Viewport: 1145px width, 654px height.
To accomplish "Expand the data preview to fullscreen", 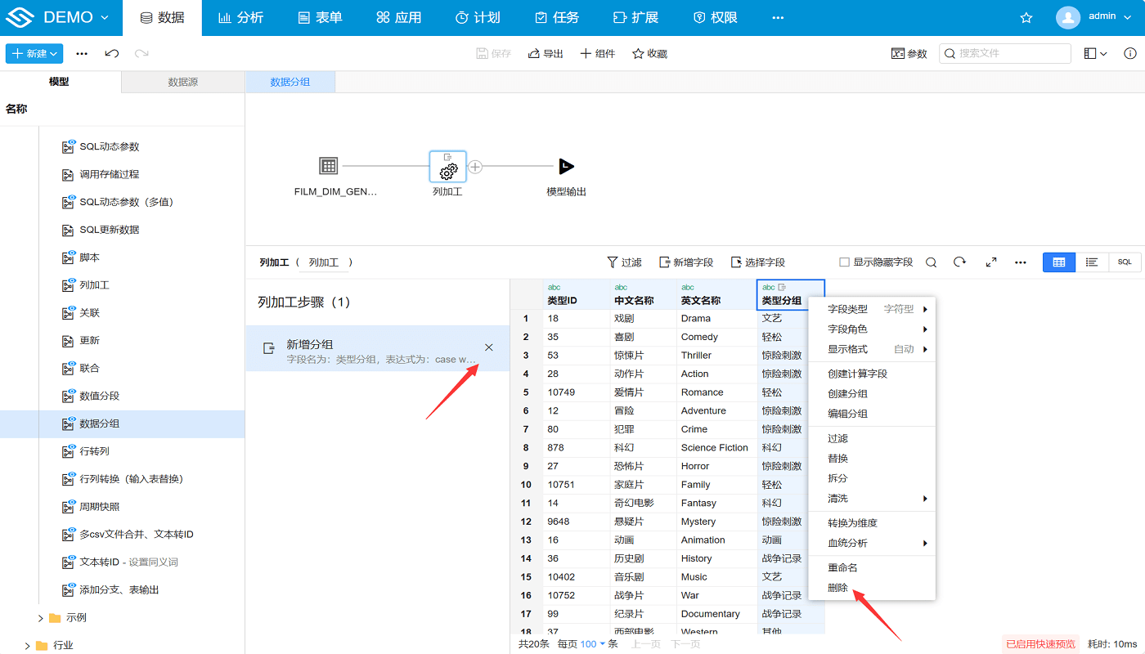I will pos(991,262).
